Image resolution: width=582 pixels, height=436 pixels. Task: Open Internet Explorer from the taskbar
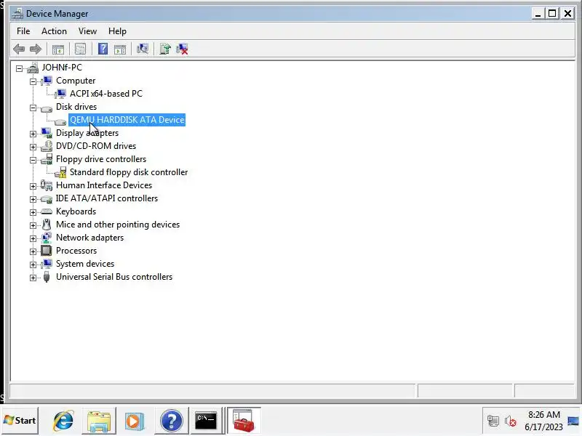(x=63, y=421)
